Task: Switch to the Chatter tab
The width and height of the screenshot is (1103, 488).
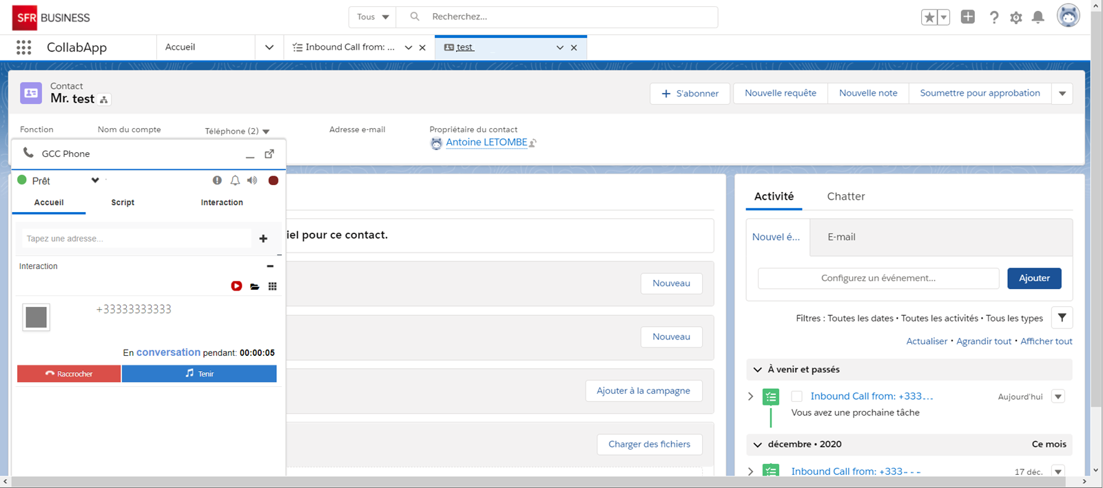Action: (845, 196)
